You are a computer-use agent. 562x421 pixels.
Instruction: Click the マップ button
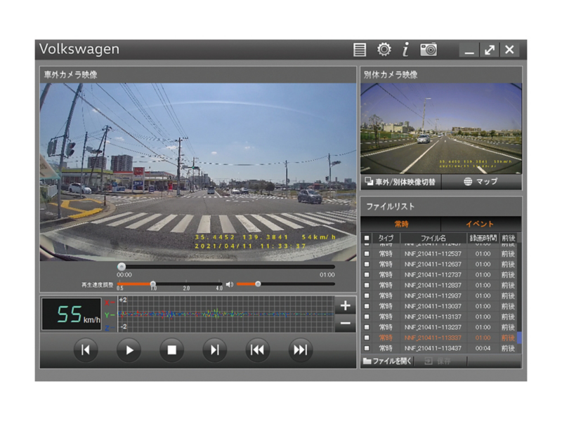[x=481, y=182]
